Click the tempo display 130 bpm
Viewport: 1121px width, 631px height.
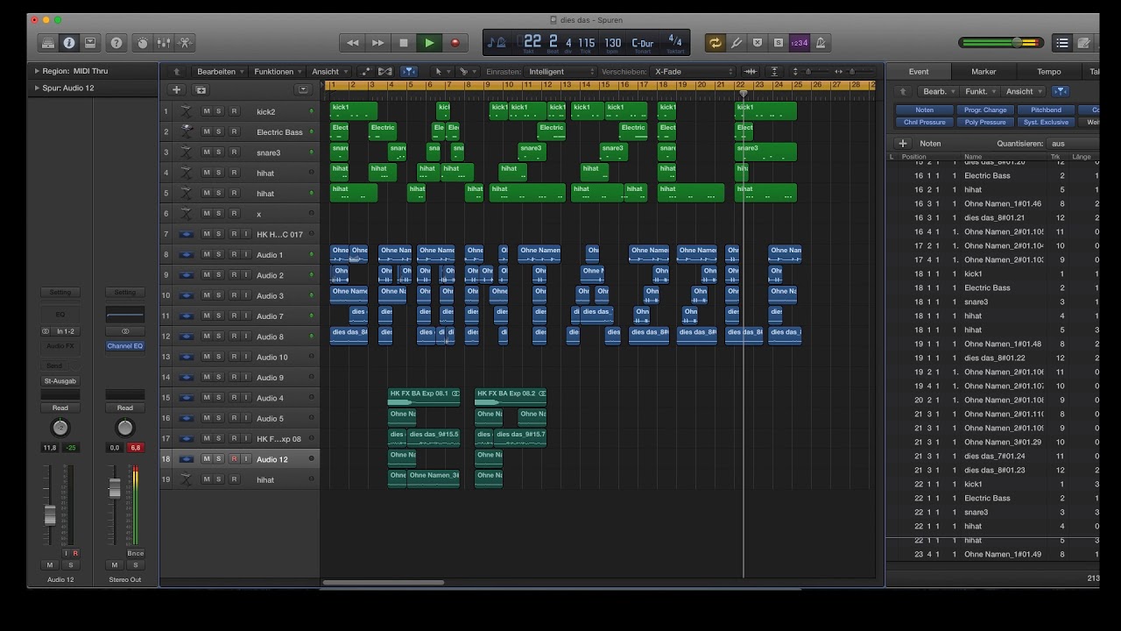[613, 42]
